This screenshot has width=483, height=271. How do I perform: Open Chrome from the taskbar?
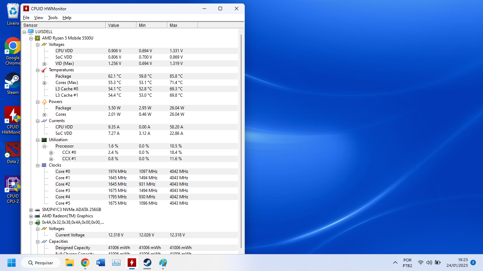85,263
